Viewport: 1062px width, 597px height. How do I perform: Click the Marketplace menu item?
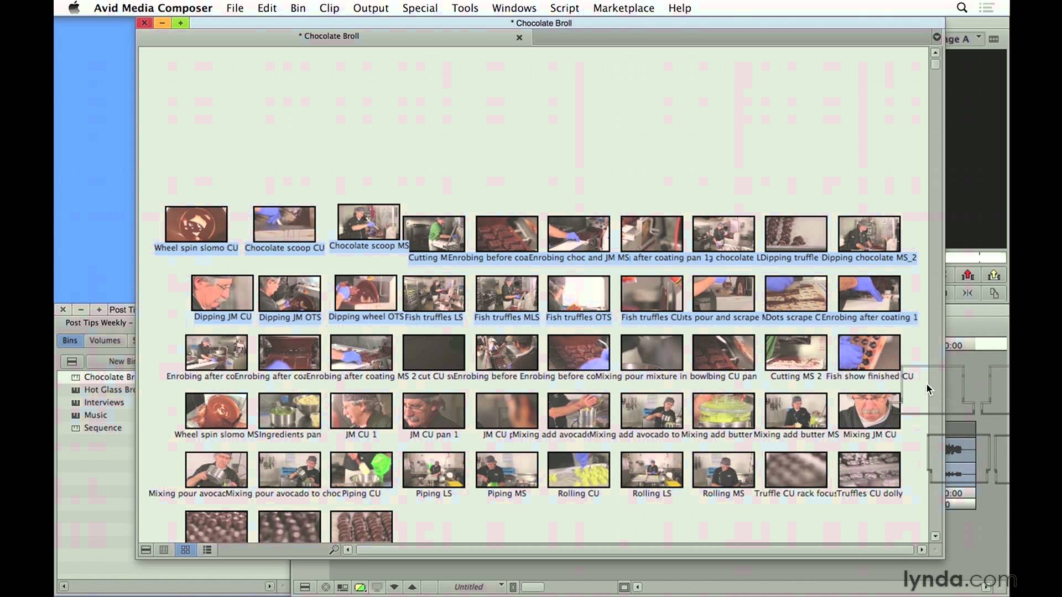click(623, 8)
